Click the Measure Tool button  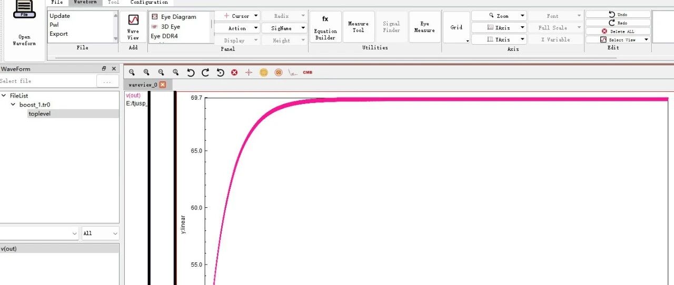(359, 27)
